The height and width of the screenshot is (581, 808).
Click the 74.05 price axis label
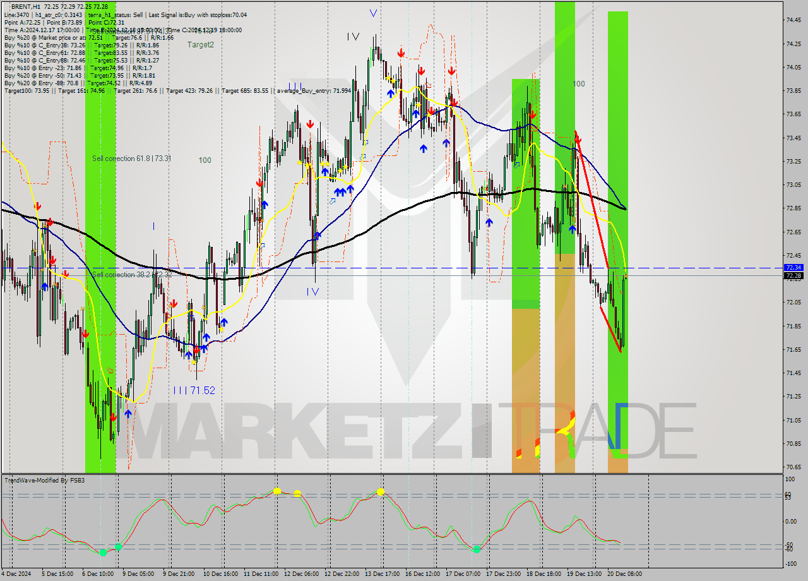[x=794, y=67]
